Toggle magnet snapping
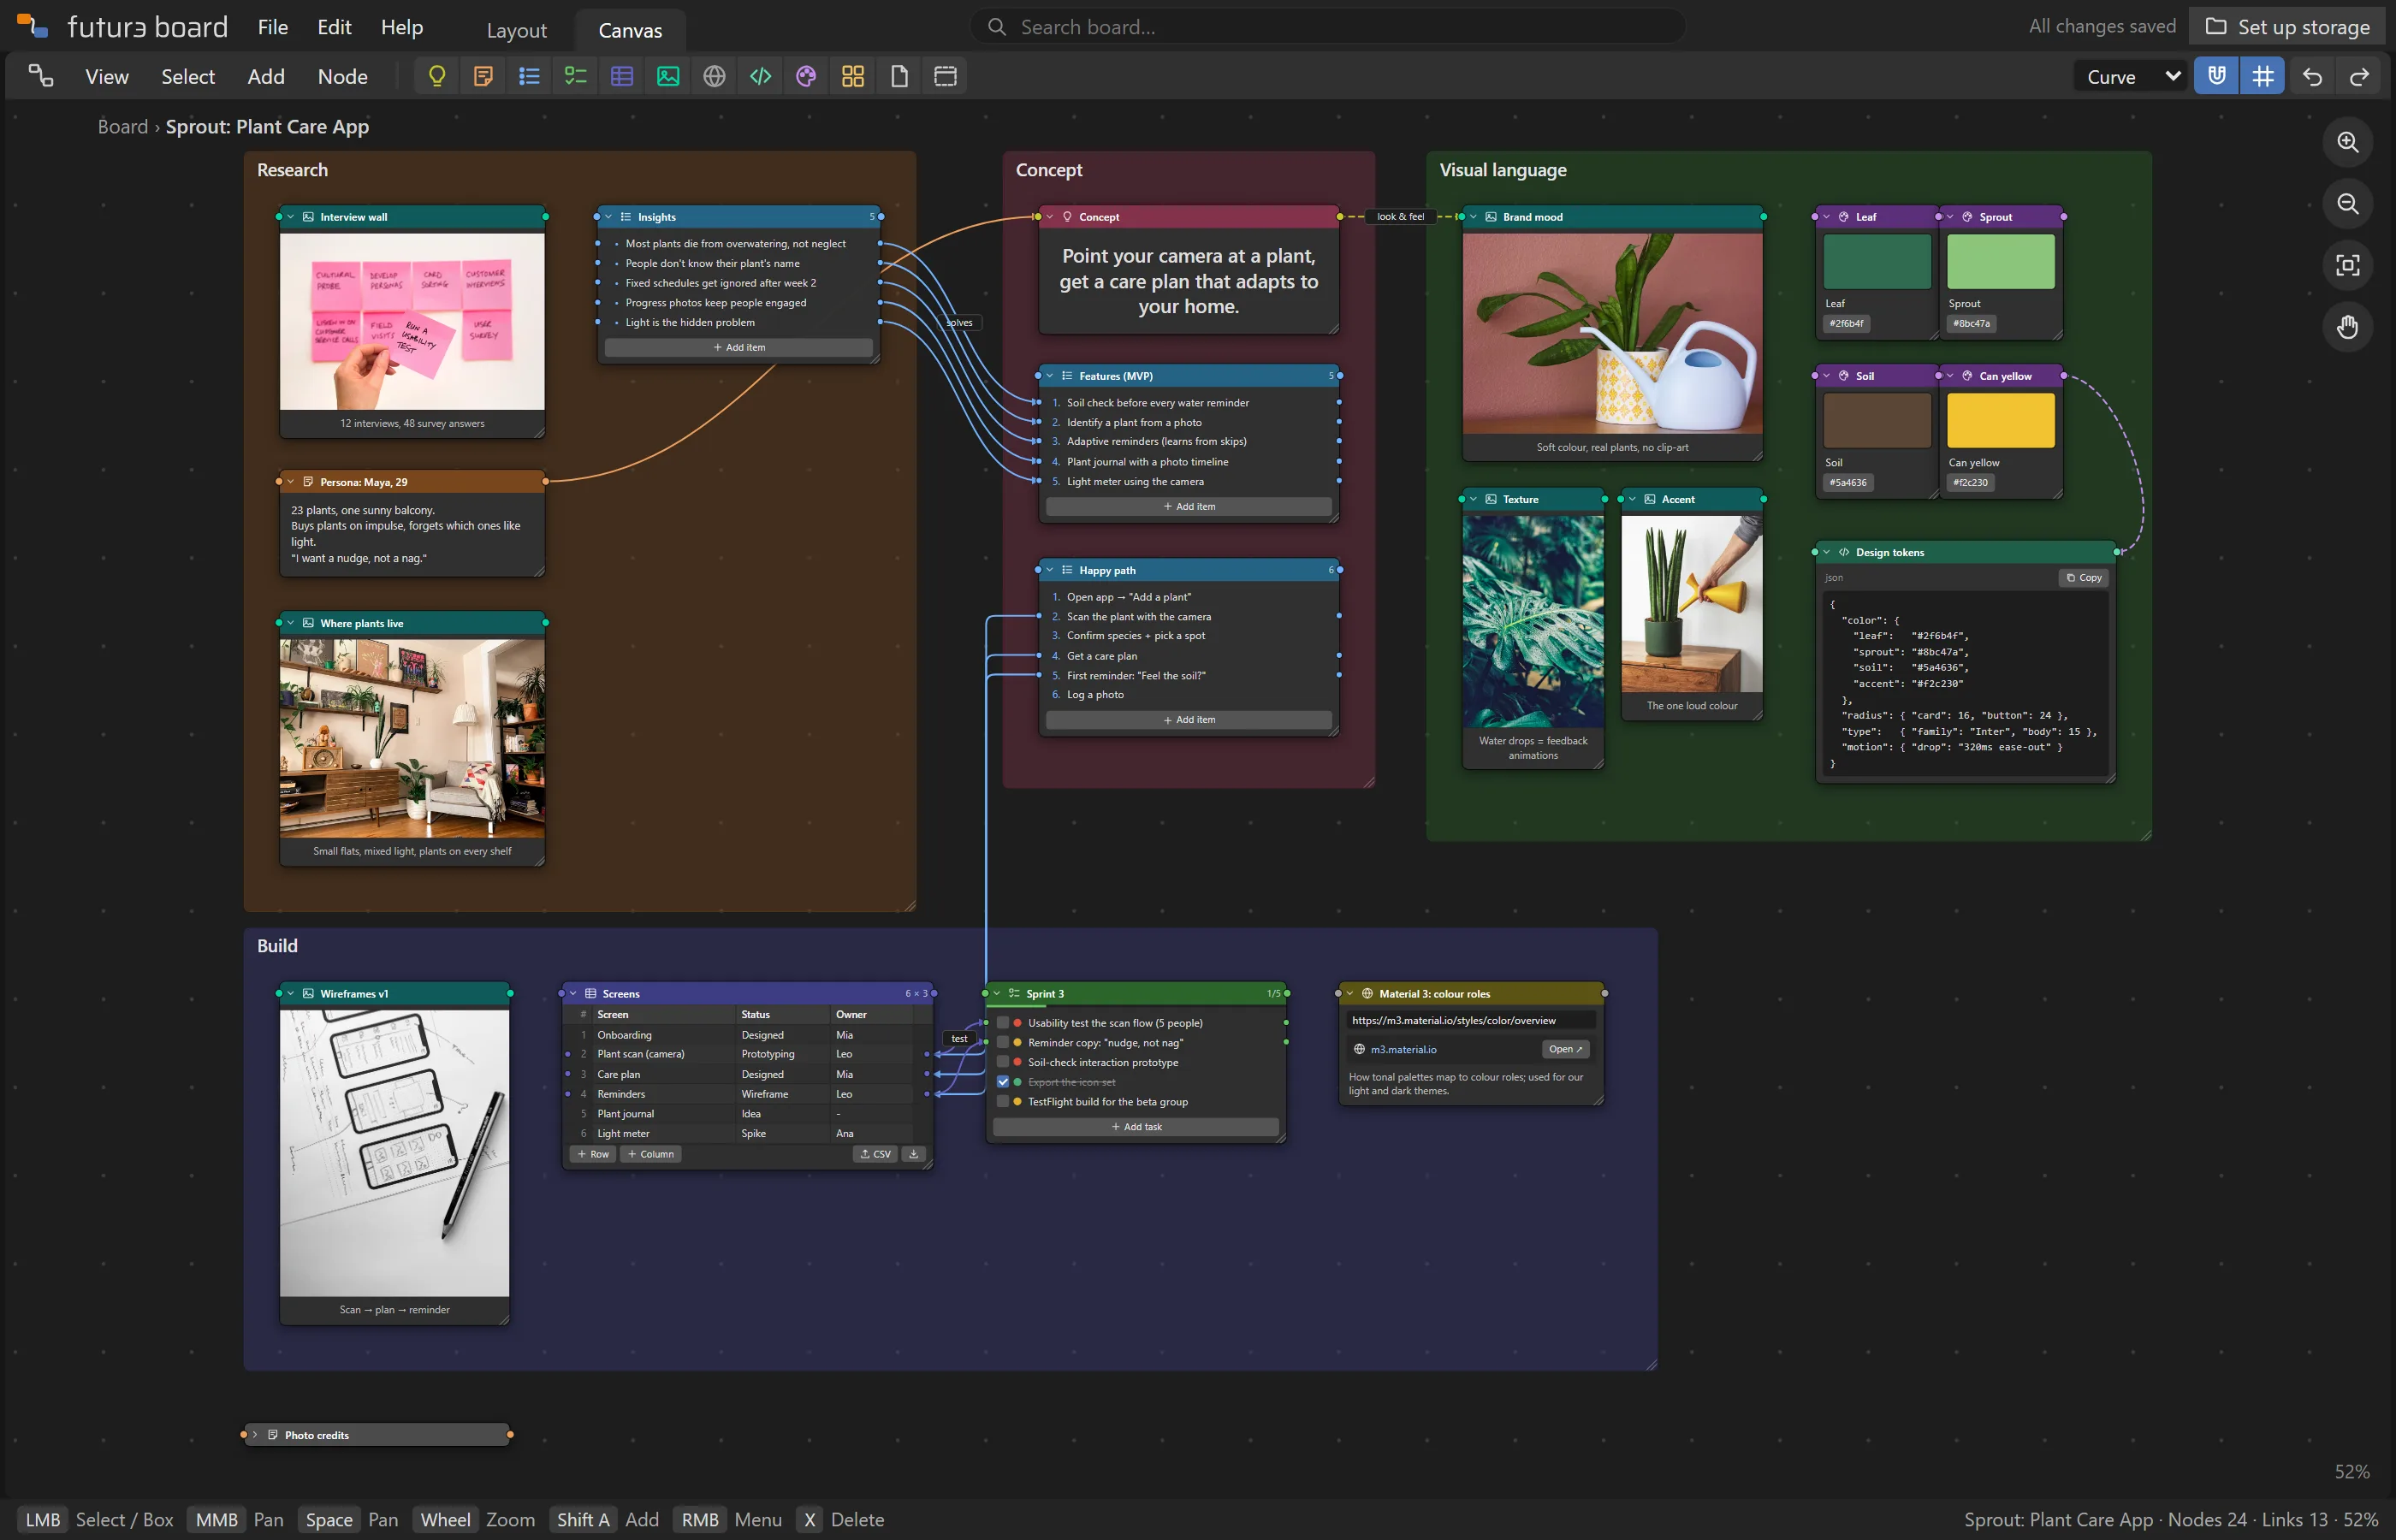2396x1540 pixels. tap(2217, 76)
